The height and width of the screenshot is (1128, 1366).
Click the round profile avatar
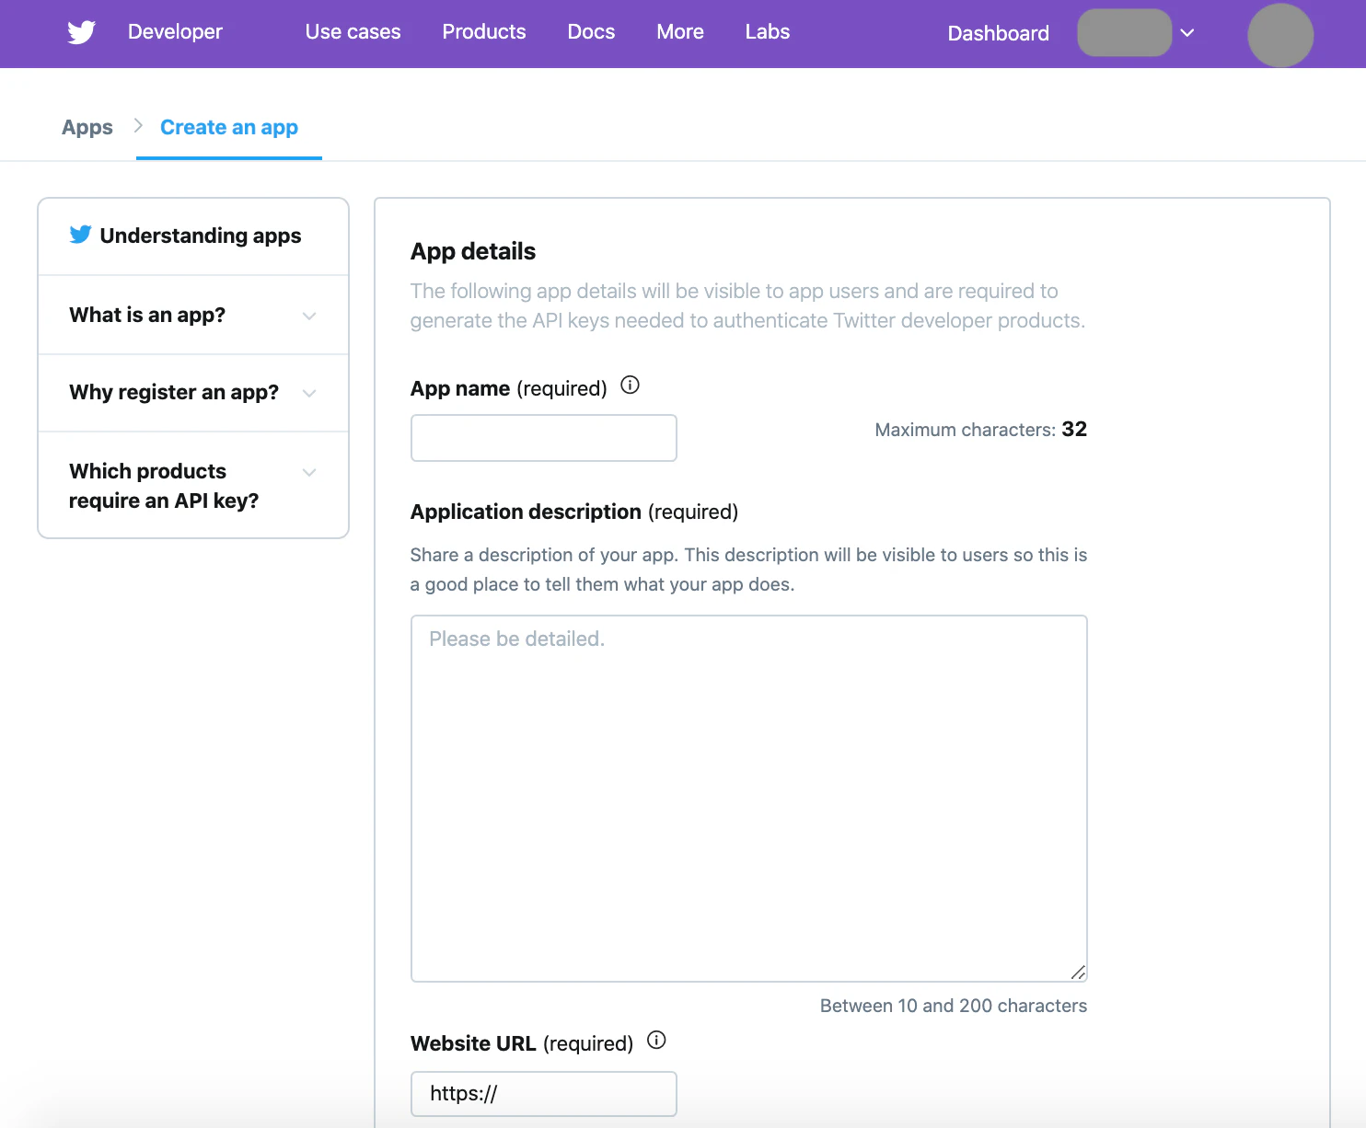coord(1280,35)
